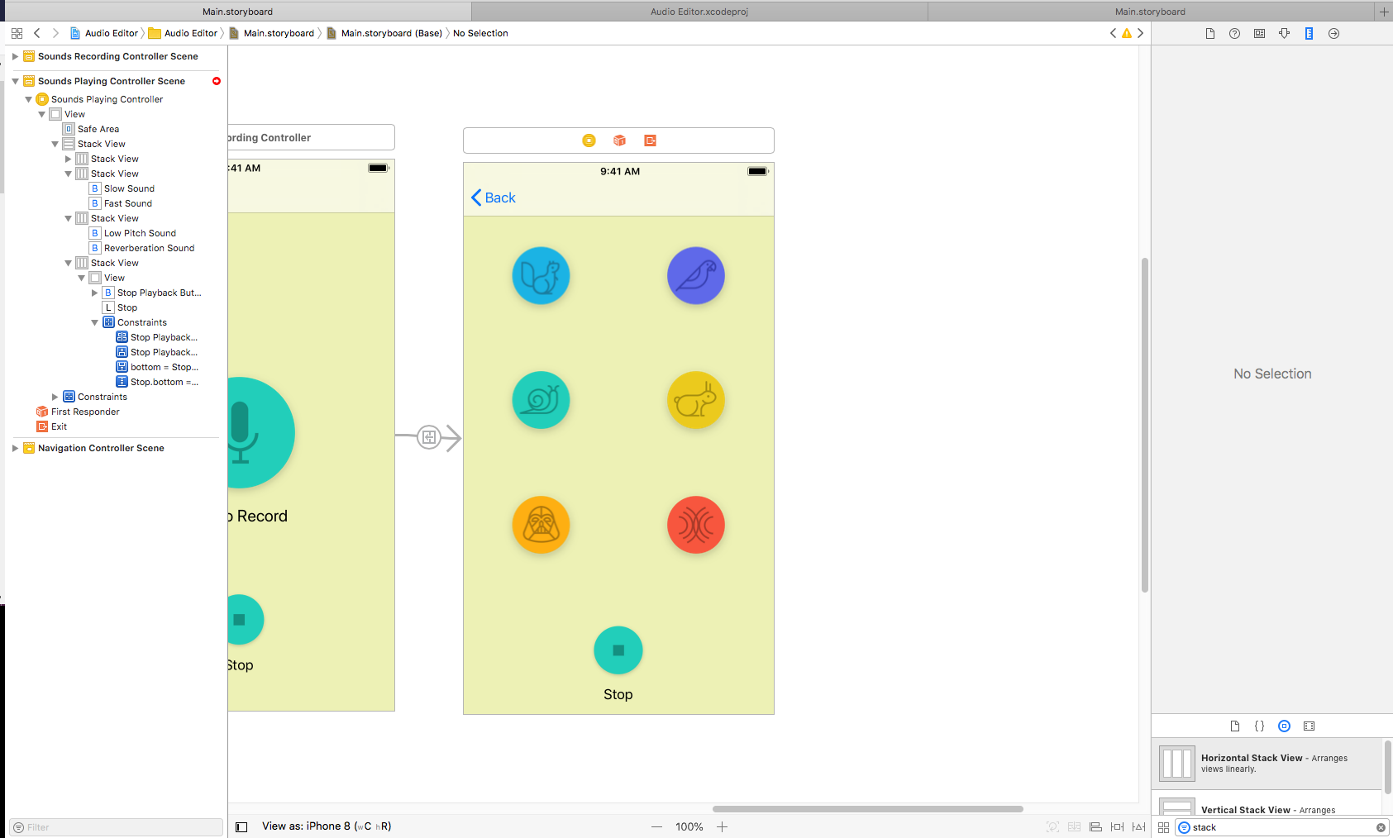Image resolution: width=1393 pixels, height=838 pixels.
Task: Clear the stack library search field
Action: click(1381, 827)
